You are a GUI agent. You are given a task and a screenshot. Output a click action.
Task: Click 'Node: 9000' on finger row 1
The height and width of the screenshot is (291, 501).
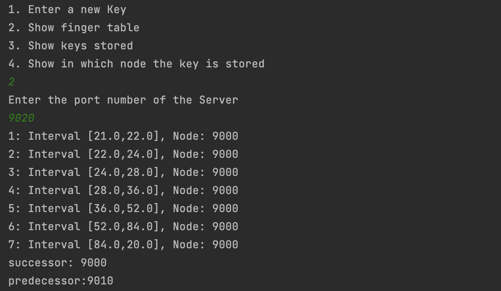pyautogui.click(x=205, y=136)
